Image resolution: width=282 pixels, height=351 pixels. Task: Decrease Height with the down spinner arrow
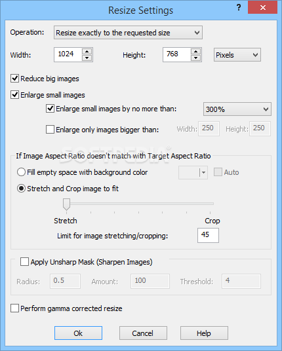click(195, 58)
